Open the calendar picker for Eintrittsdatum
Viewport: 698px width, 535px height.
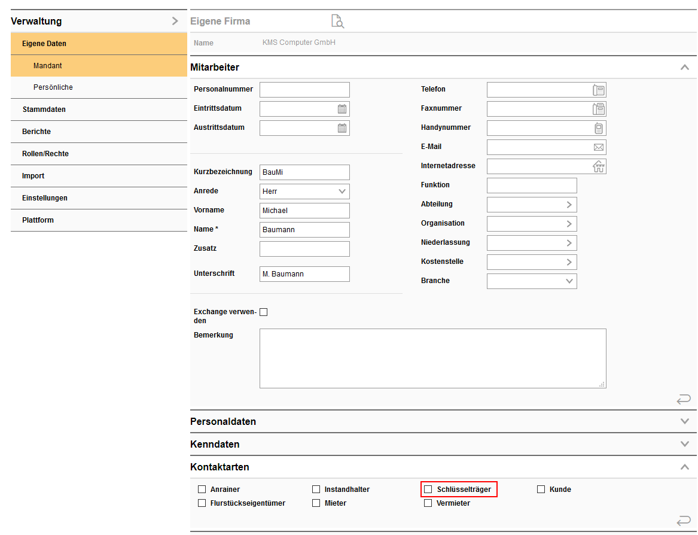point(342,109)
